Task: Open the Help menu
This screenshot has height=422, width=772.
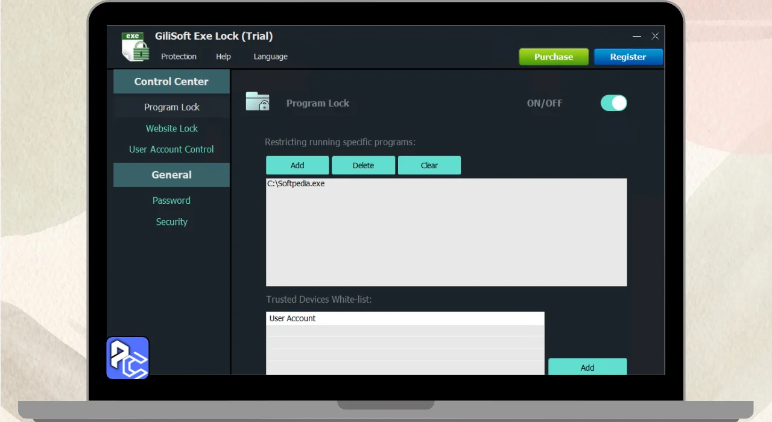Action: (x=223, y=57)
